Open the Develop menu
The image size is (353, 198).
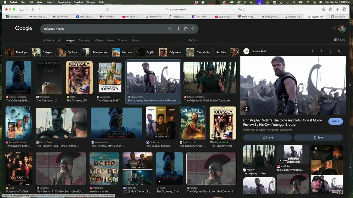coord(78,2)
